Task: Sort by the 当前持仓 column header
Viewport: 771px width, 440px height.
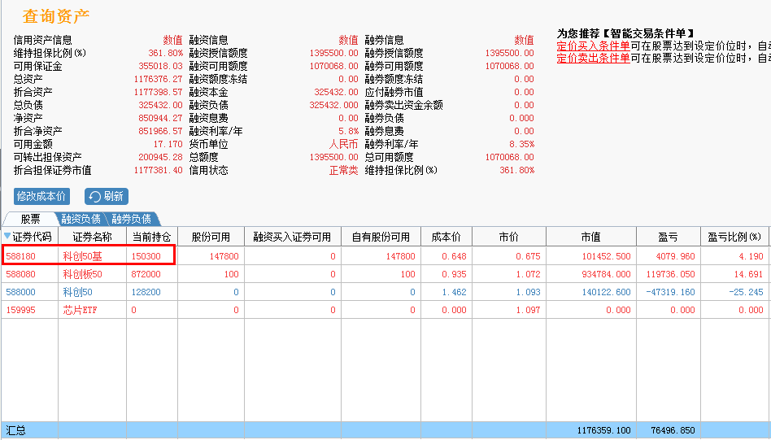Action: click(x=152, y=237)
